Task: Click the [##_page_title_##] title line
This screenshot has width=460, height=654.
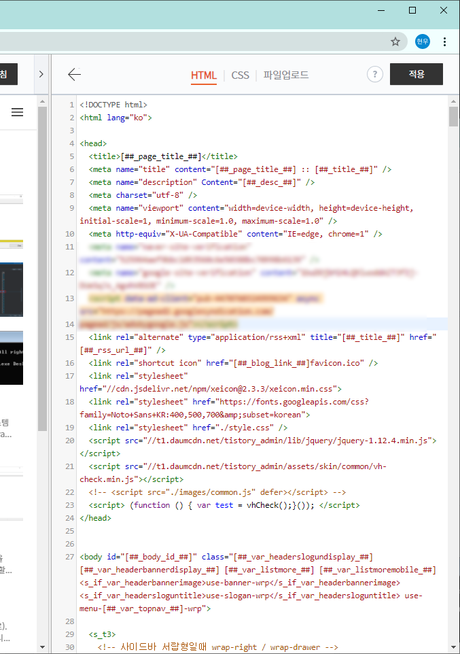Action: (162, 156)
